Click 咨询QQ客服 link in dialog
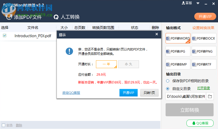This screenshot has width=218, height=129. click(71, 93)
